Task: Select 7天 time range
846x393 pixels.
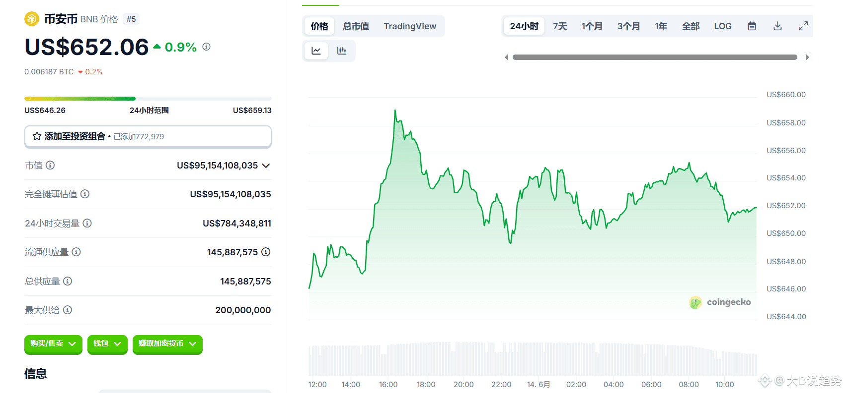Action: pos(560,26)
